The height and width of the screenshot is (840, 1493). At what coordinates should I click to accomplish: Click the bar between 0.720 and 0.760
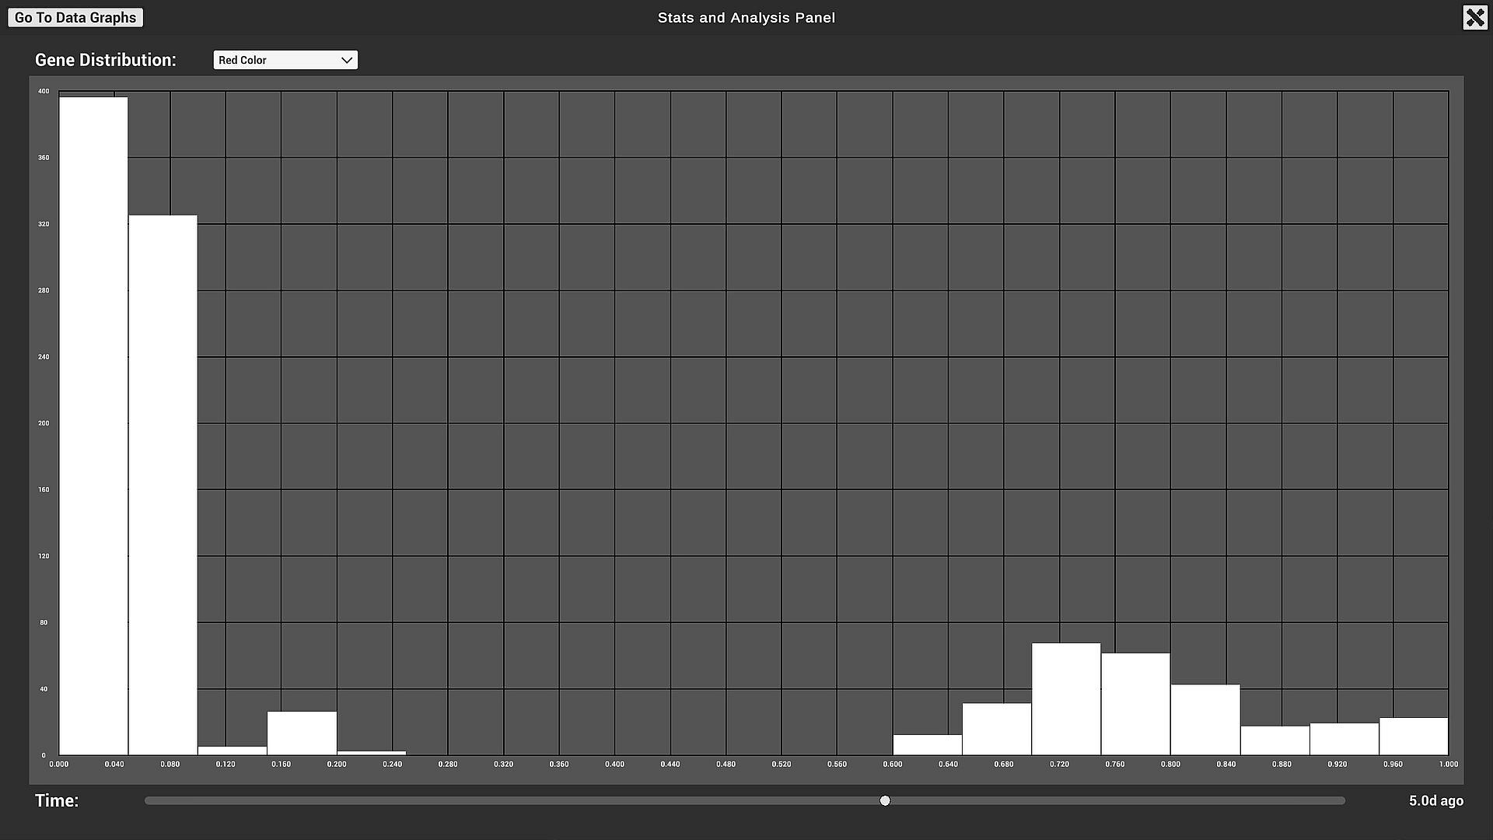1065,698
